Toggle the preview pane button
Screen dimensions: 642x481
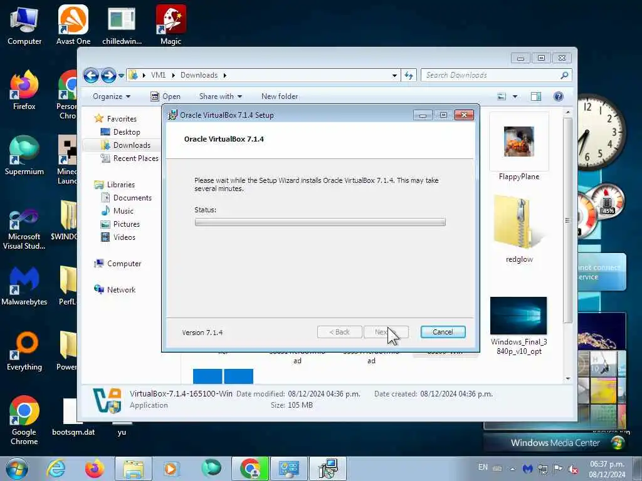536,96
